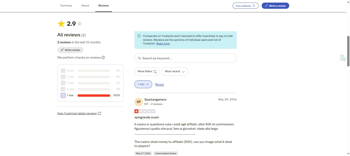This screenshot has height=156, width=350.
Task: Open the SP reviewer avatar
Action: coord(139,102)
